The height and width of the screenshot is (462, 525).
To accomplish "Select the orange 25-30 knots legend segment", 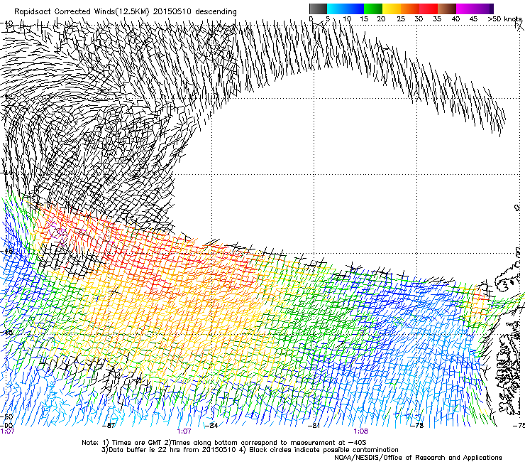I will click(410, 9).
